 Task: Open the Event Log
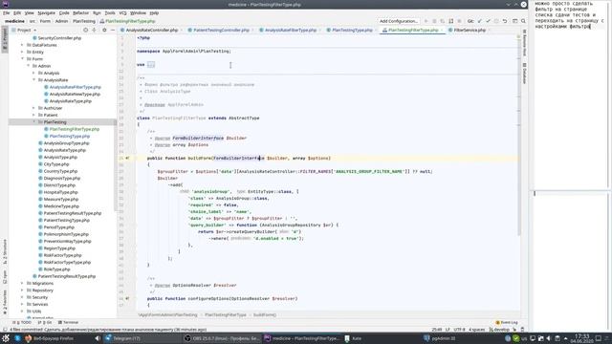click(507, 323)
